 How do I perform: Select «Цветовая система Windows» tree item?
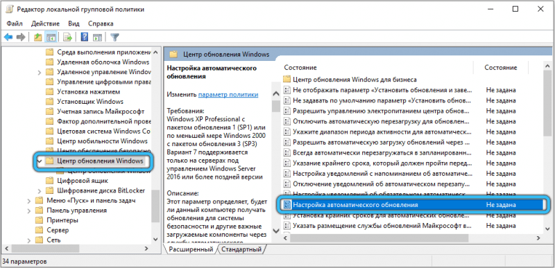[x=103, y=132]
